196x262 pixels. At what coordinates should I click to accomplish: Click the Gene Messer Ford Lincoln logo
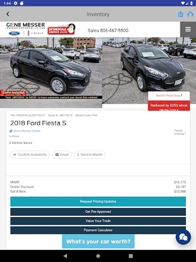tap(26, 29)
